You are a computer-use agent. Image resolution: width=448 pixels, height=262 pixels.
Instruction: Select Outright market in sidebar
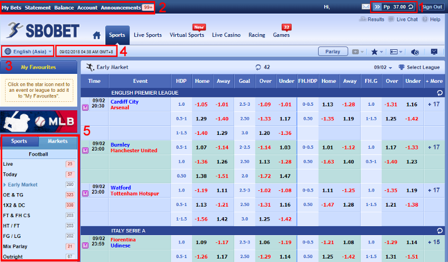tap(39, 256)
